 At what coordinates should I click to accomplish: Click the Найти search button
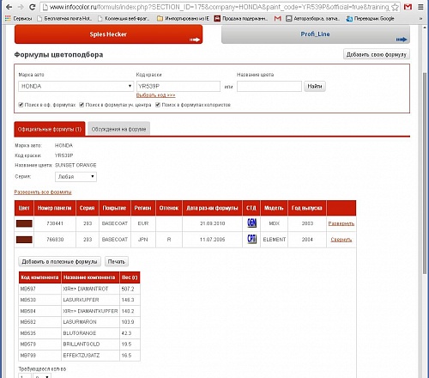click(315, 86)
